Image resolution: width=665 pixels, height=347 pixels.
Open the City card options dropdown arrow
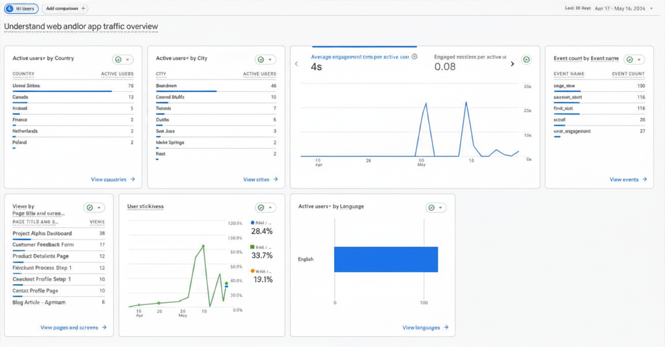(x=270, y=60)
